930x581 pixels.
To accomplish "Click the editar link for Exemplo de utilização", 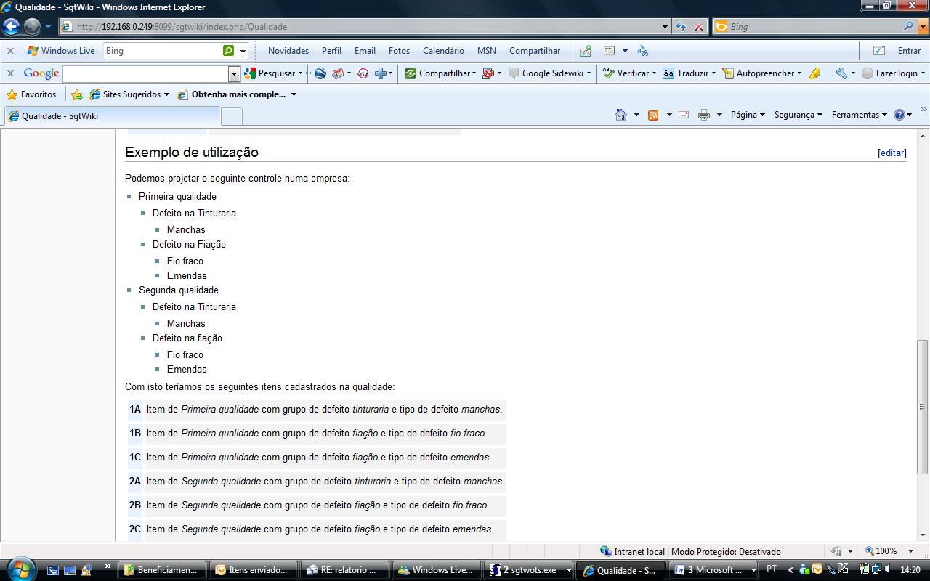I will 891,153.
